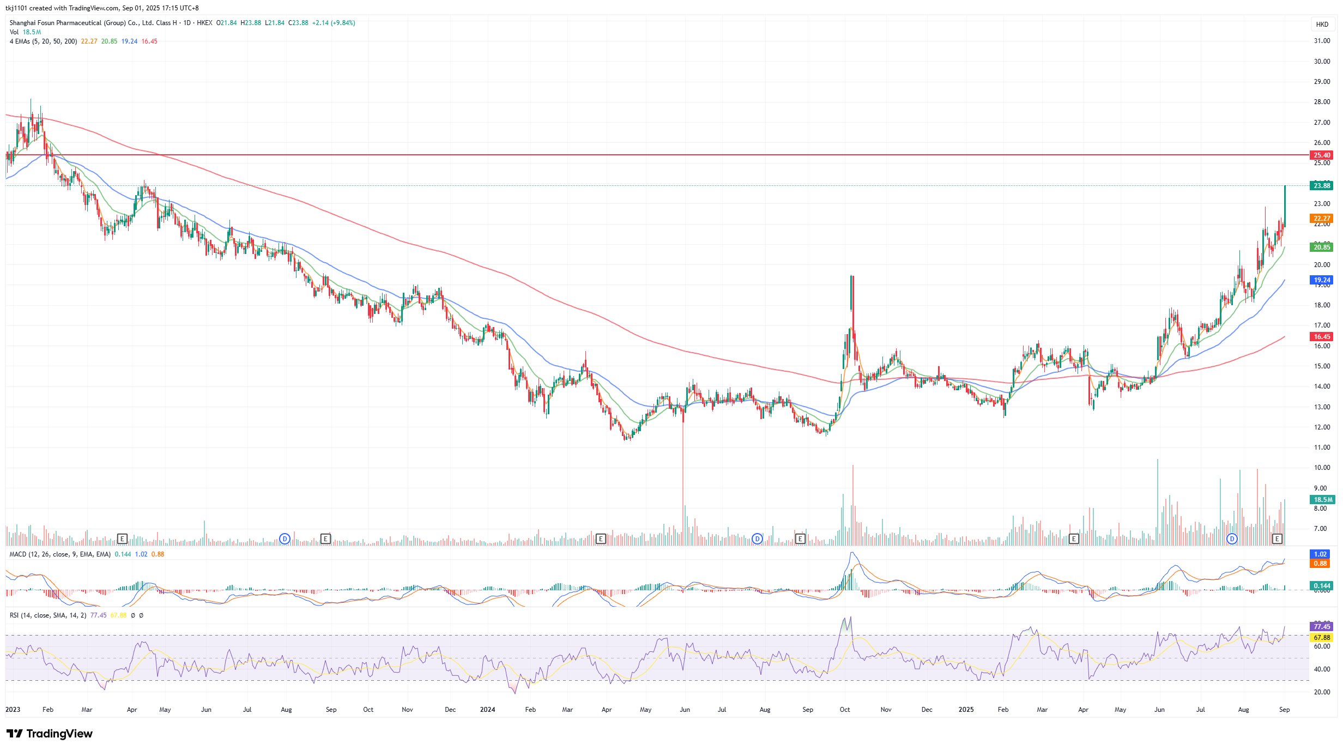
Task: Click the blue 1.02 MACD label on the right axis
Action: 1320,554
